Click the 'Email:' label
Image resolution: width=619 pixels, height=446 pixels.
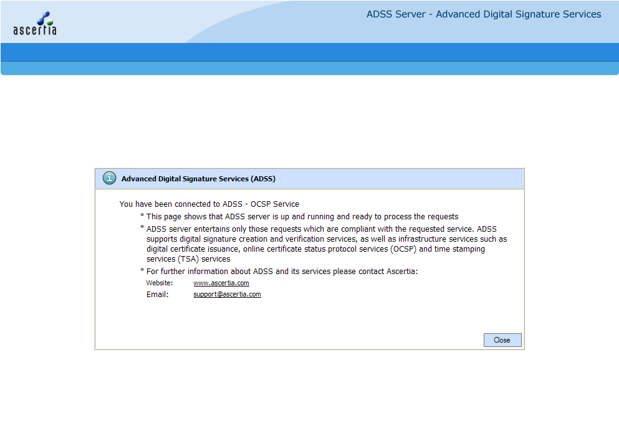pyautogui.click(x=157, y=294)
